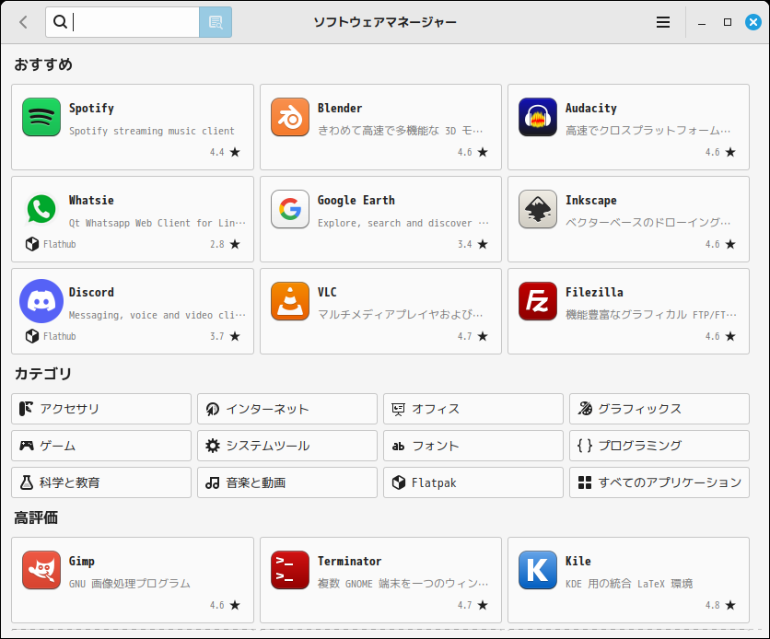Viewport: 770px width, 639px height.
Task: Open the フォント category
Action: point(473,446)
